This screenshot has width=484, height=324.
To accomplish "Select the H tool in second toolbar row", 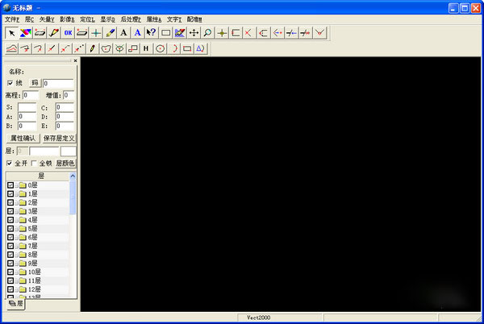I will pos(146,48).
